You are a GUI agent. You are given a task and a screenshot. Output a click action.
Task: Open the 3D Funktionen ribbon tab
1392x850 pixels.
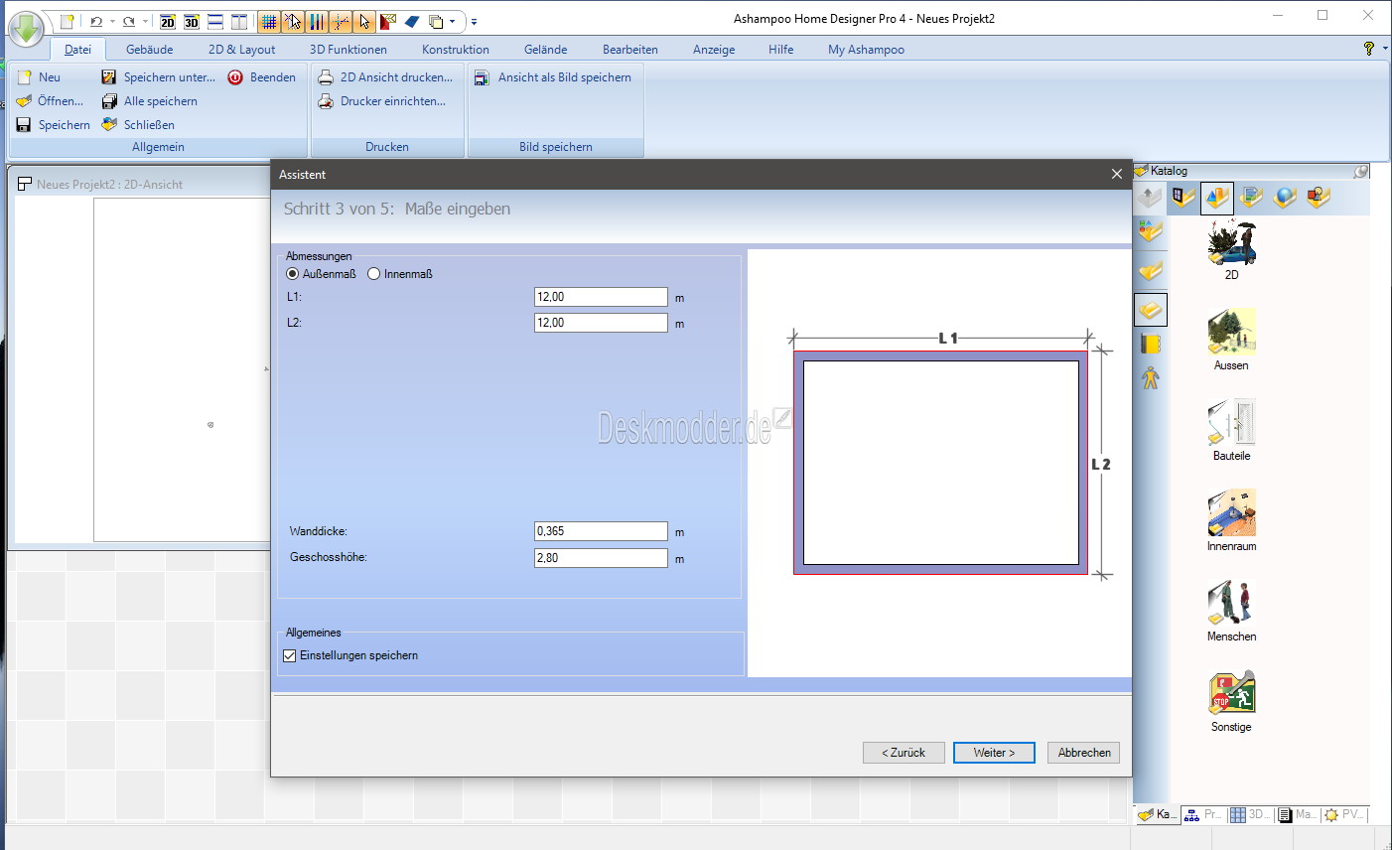(x=348, y=50)
